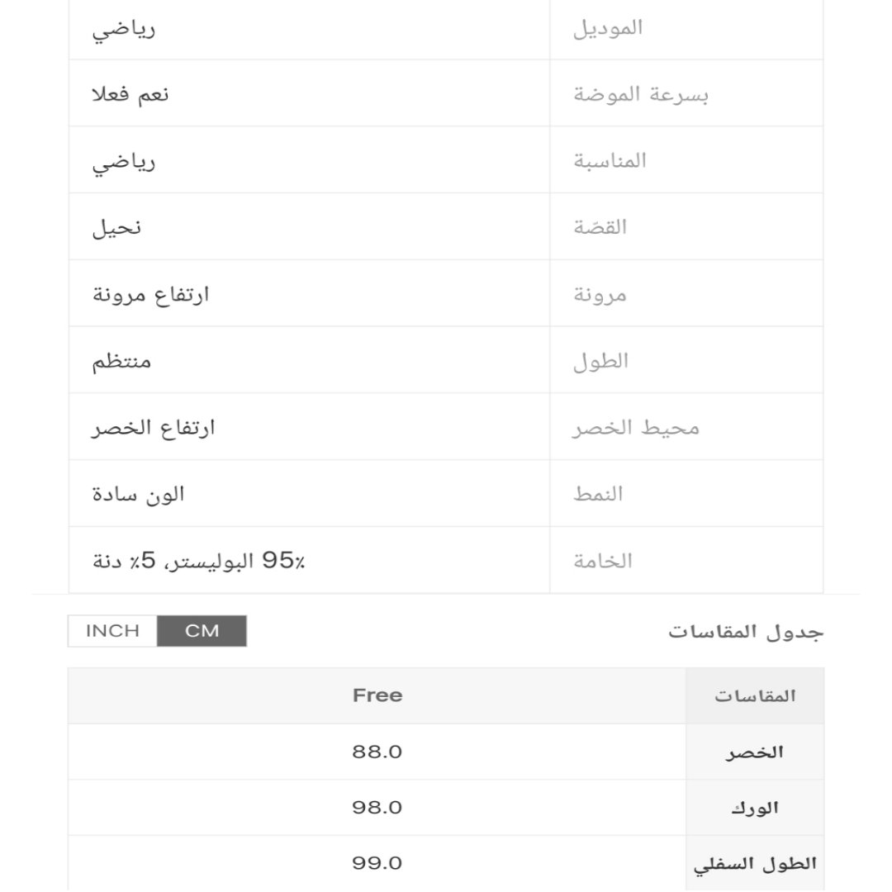
Task: Click the محيط الخصر attribute label
Action: (x=636, y=428)
